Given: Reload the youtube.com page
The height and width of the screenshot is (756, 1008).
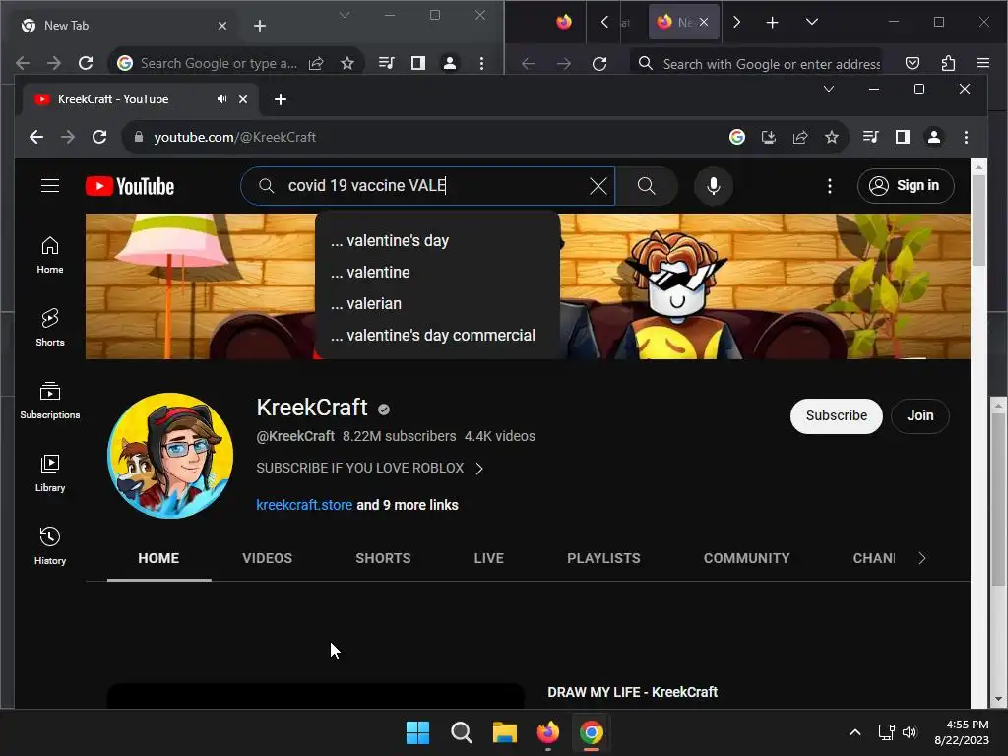Looking at the screenshot, I should [99, 137].
